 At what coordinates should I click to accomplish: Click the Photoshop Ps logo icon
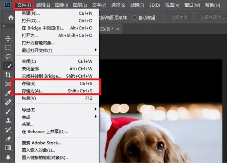coord(7,5)
